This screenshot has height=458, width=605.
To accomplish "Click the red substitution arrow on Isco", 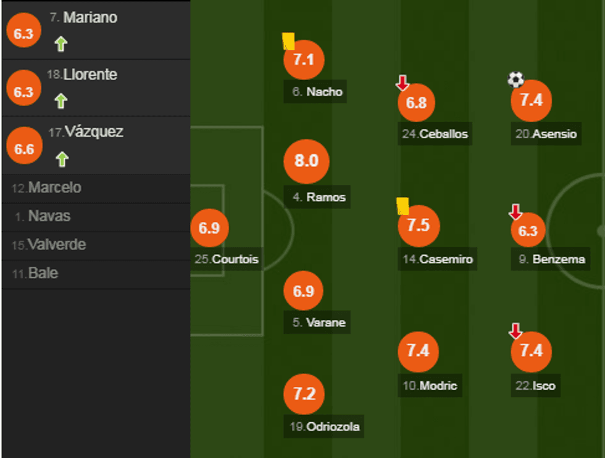I will pos(515,332).
